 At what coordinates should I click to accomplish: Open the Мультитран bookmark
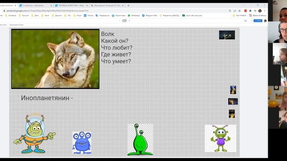coord(118,16)
